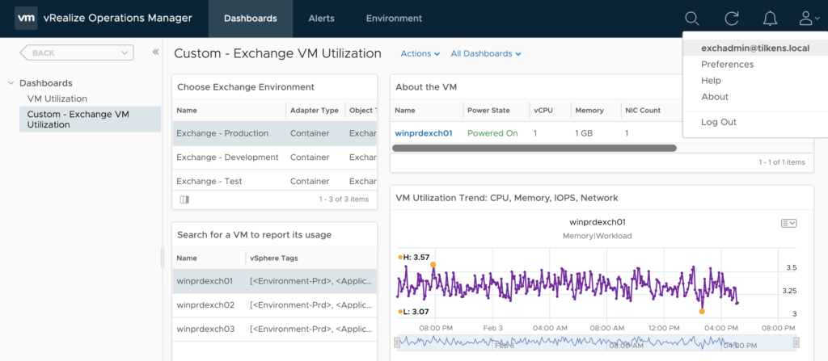Click Log Out in user menu
Image resolution: width=828 pixels, height=361 pixels.
coord(719,122)
